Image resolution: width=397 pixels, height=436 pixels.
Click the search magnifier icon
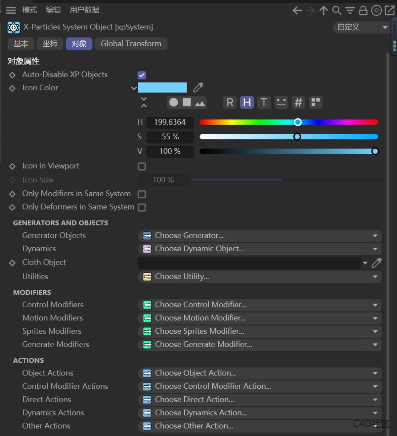336,11
